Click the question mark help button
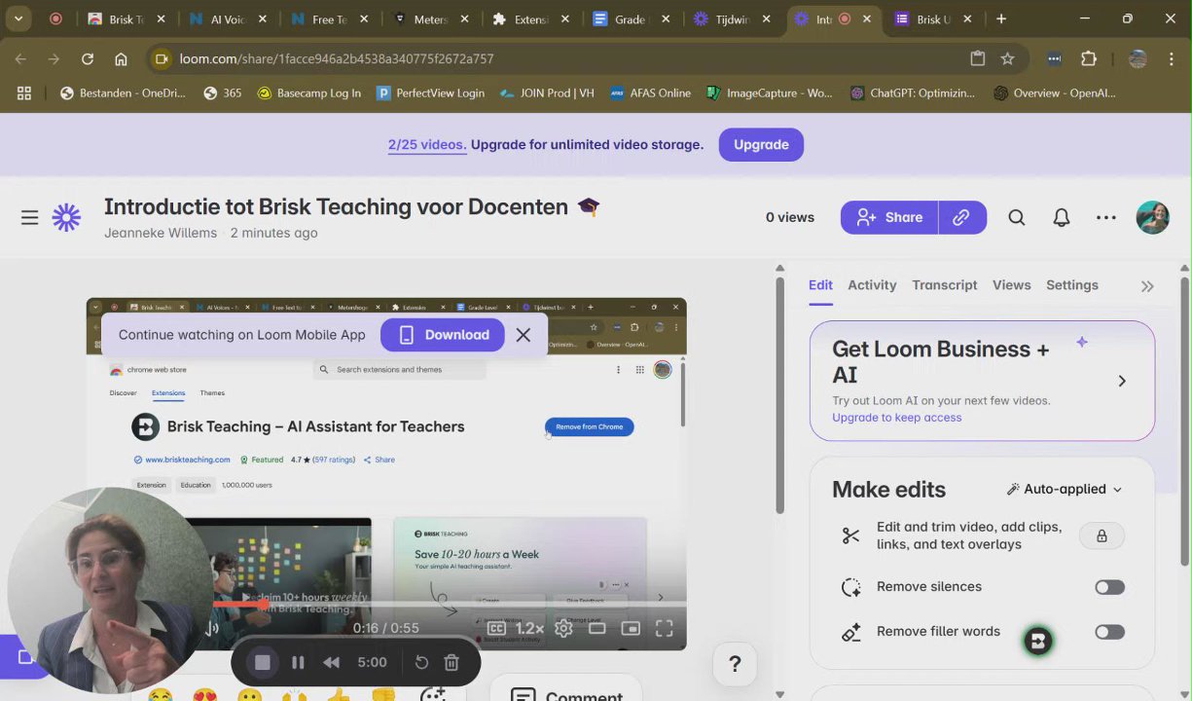This screenshot has width=1192, height=701. click(x=735, y=664)
